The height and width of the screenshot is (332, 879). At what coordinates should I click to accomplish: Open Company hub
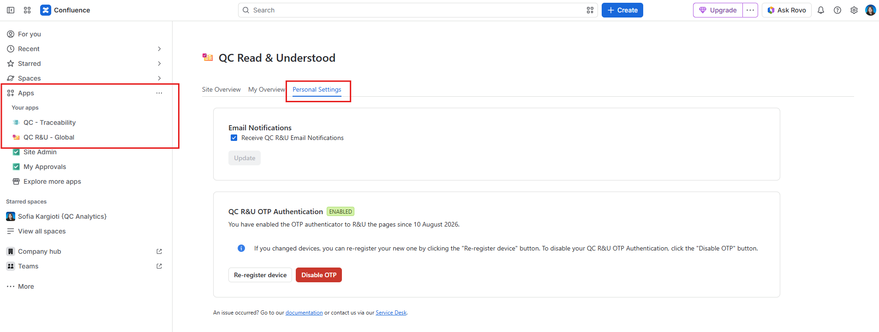pyautogui.click(x=39, y=251)
